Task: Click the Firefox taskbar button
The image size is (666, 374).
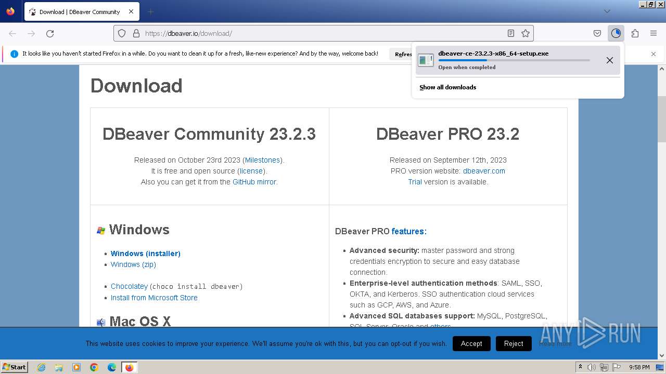Action: [129, 367]
